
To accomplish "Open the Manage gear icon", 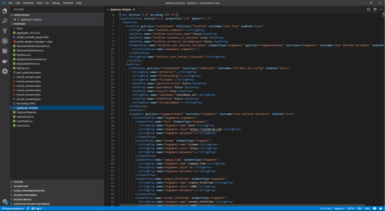I will coord(5,201).
